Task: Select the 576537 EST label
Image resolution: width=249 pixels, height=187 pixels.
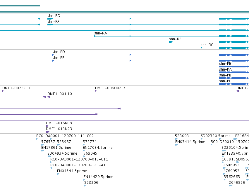Action: pyautogui.click(x=48, y=142)
